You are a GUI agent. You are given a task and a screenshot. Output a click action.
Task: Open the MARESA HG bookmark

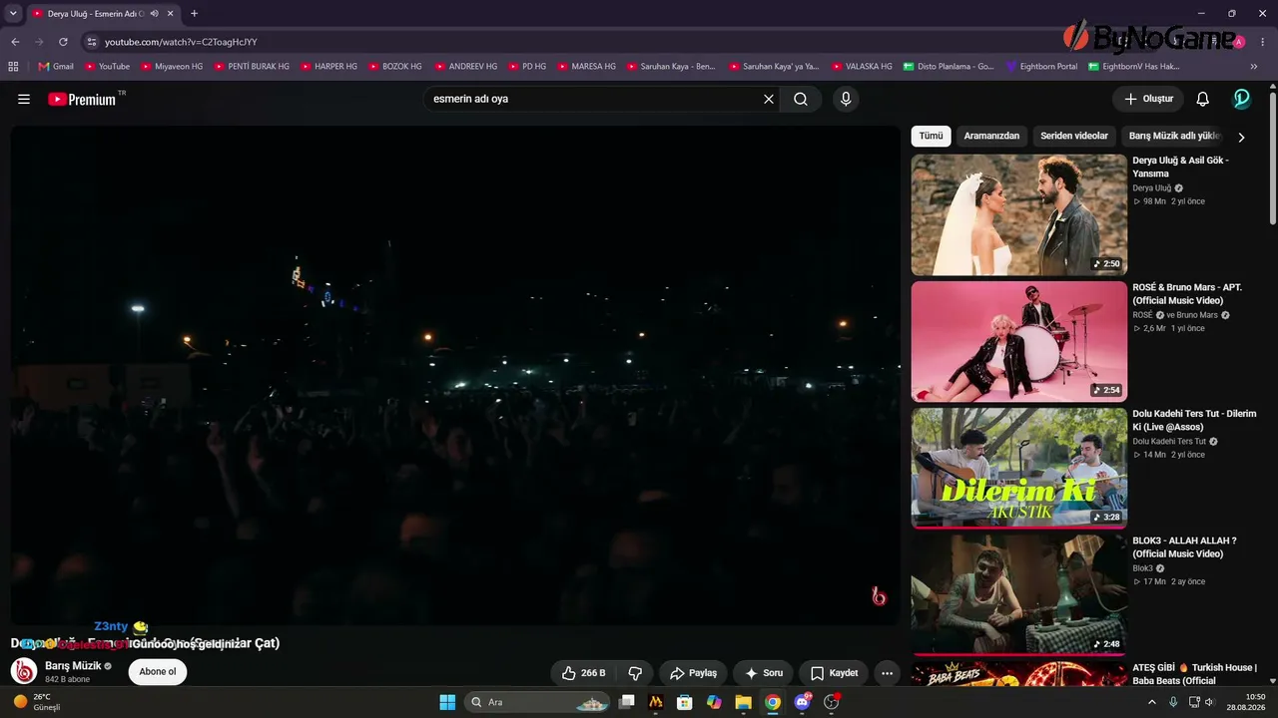[x=586, y=67]
